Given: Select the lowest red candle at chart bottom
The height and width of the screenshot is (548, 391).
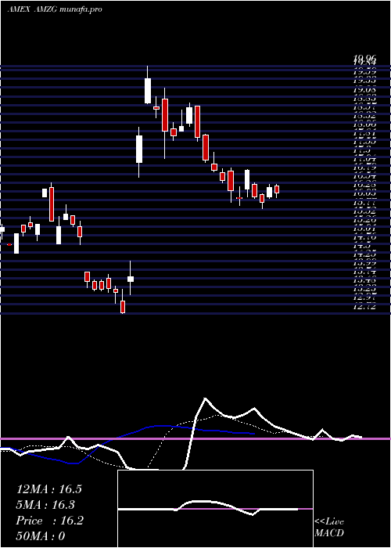Looking at the screenshot, I should tap(123, 307).
